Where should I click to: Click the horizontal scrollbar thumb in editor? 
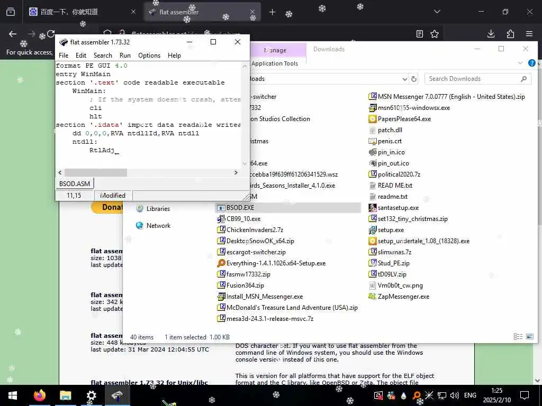click(x=96, y=172)
